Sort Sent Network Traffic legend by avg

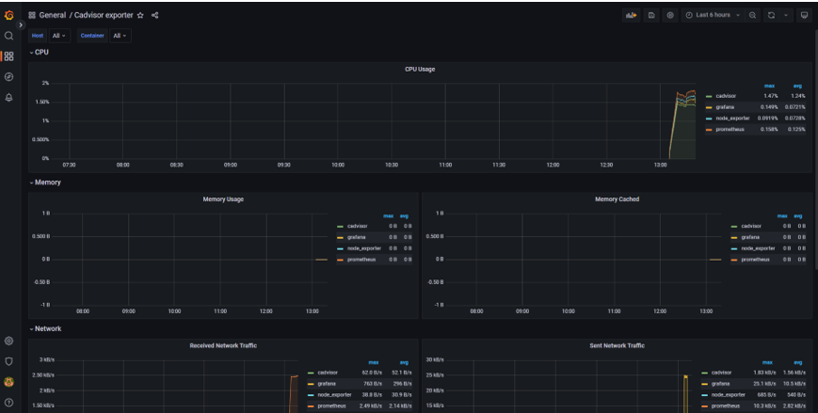click(x=797, y=362)
